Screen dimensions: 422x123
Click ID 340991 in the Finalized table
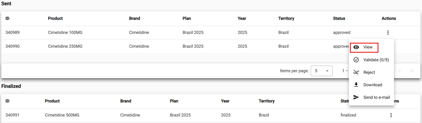click(13, 115)
